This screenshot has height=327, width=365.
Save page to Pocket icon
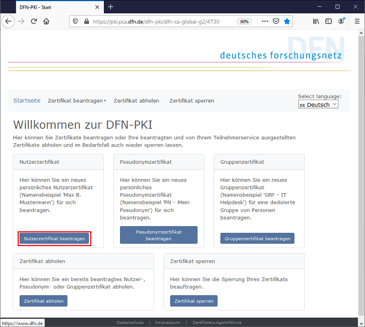click(276, 22)
